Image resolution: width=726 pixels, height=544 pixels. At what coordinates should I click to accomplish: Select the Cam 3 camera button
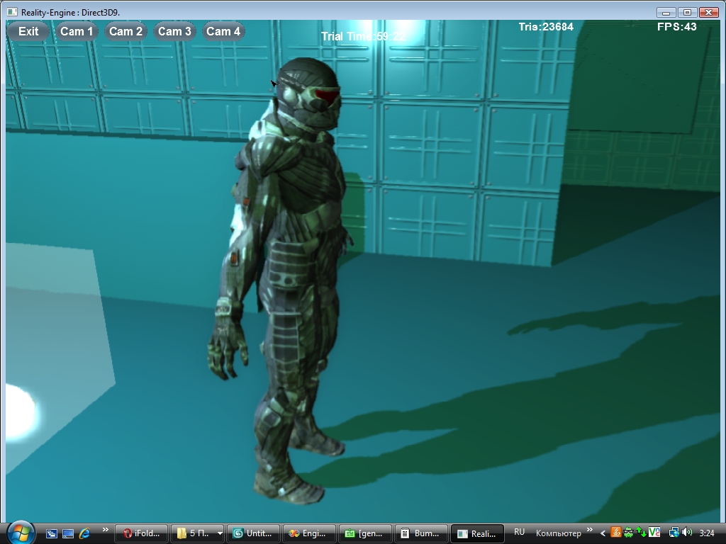pyautogui.click(x=174, y=31)
